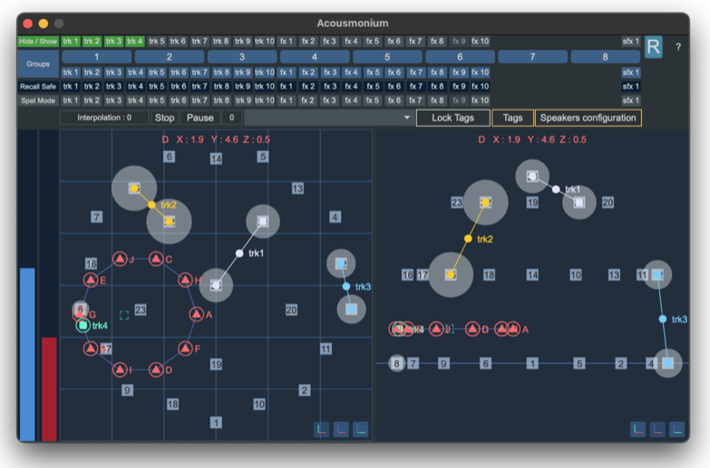
Task: Click the Lock Tags button
Action: click(452, 118)
